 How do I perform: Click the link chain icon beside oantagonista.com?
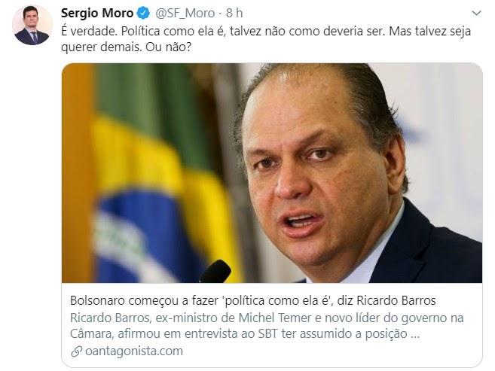coord(76,351)
